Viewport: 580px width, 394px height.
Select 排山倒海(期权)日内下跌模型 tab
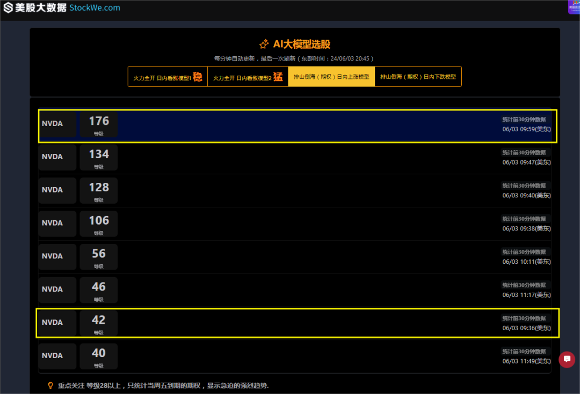click(x=418, y=77)
